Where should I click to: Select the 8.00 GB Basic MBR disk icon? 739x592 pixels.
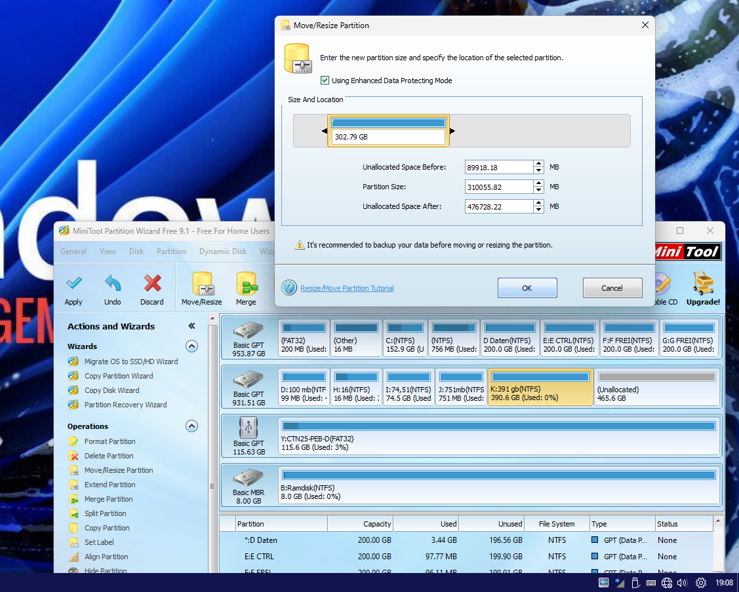(x=249, y=477)
